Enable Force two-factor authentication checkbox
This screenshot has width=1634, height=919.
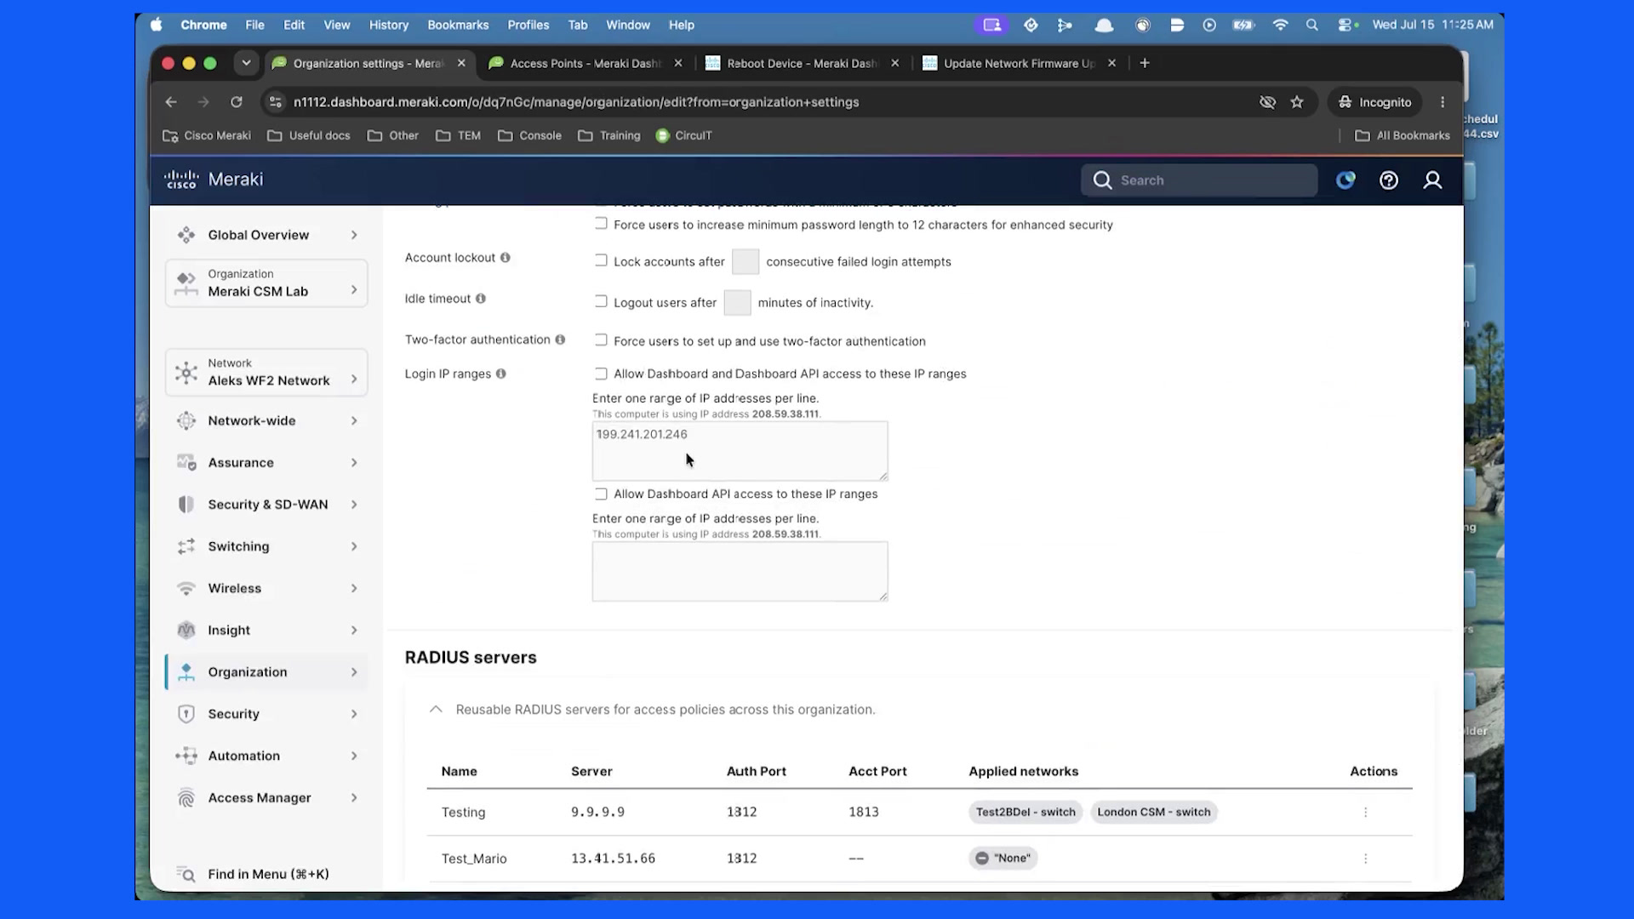[601, 340]
